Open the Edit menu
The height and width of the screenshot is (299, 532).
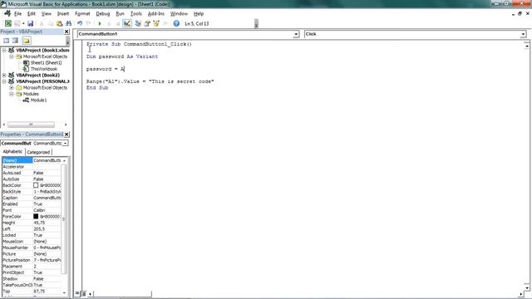[32, 13]
